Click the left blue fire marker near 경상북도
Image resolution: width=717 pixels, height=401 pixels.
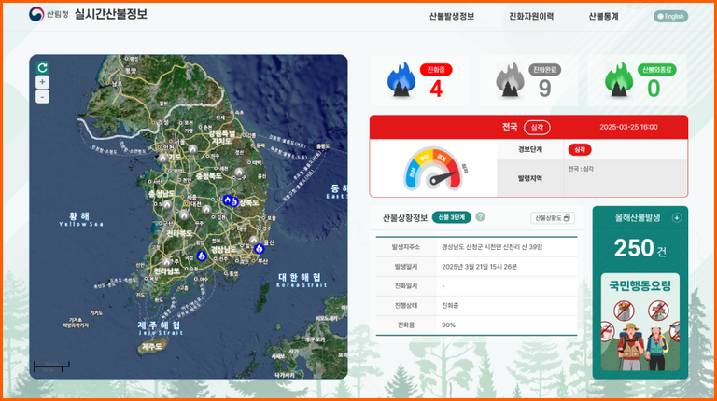pos(227,200)
